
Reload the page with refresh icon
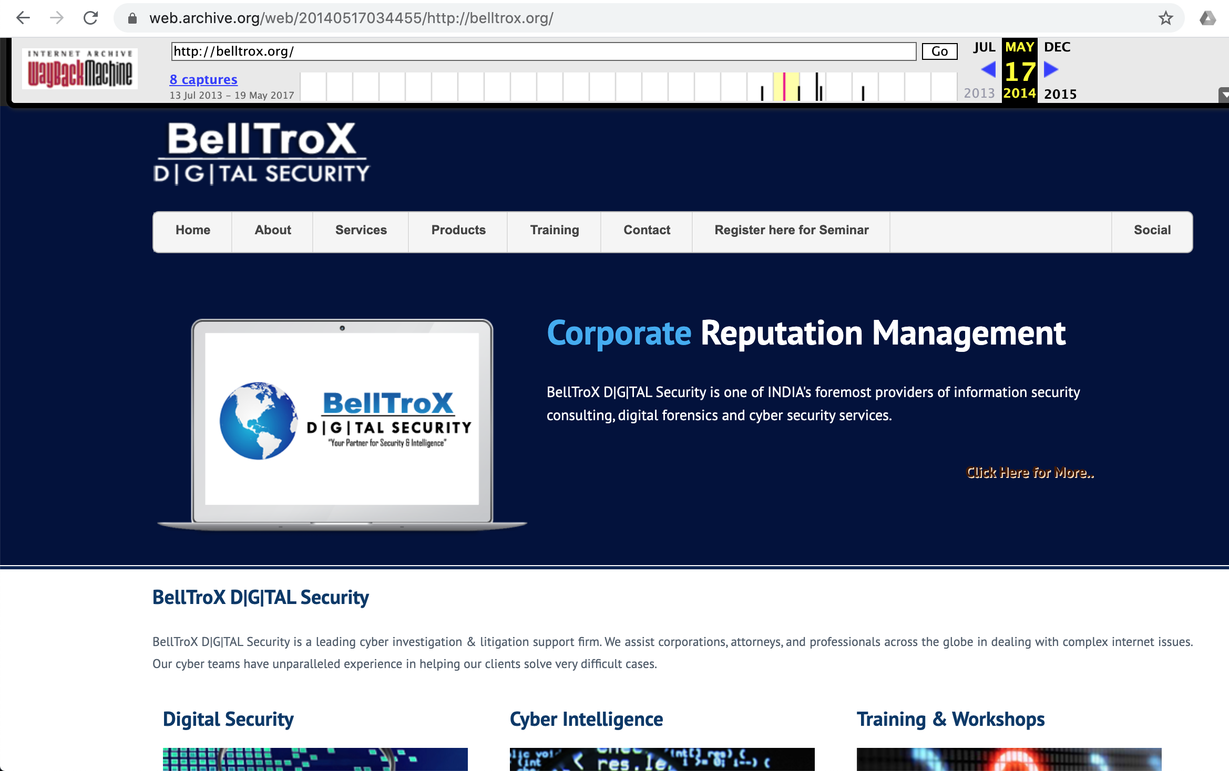click(91, 18)
